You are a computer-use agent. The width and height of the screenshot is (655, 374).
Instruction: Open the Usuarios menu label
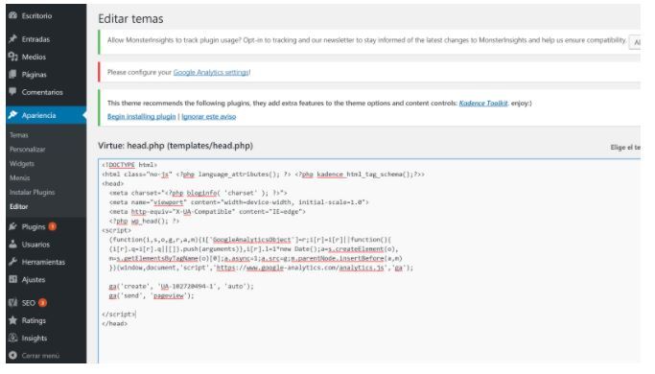coord(35,245)
